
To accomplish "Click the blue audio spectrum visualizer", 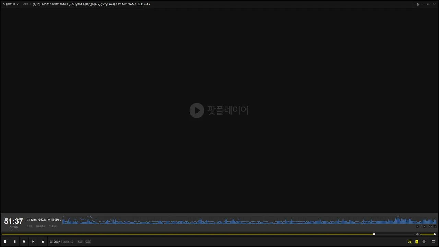I will (x=249, y=220).
